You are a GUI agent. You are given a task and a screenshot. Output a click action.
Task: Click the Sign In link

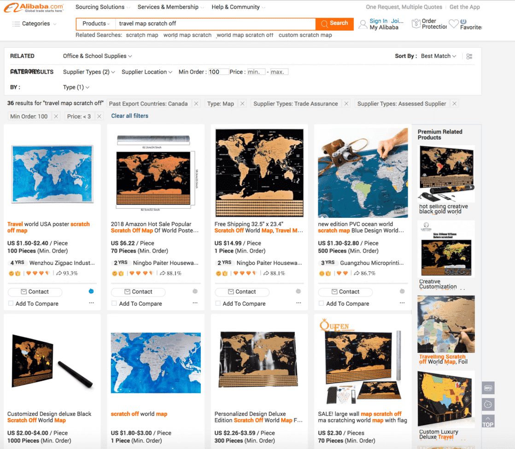pyautogui.click(x=378, y=21)
